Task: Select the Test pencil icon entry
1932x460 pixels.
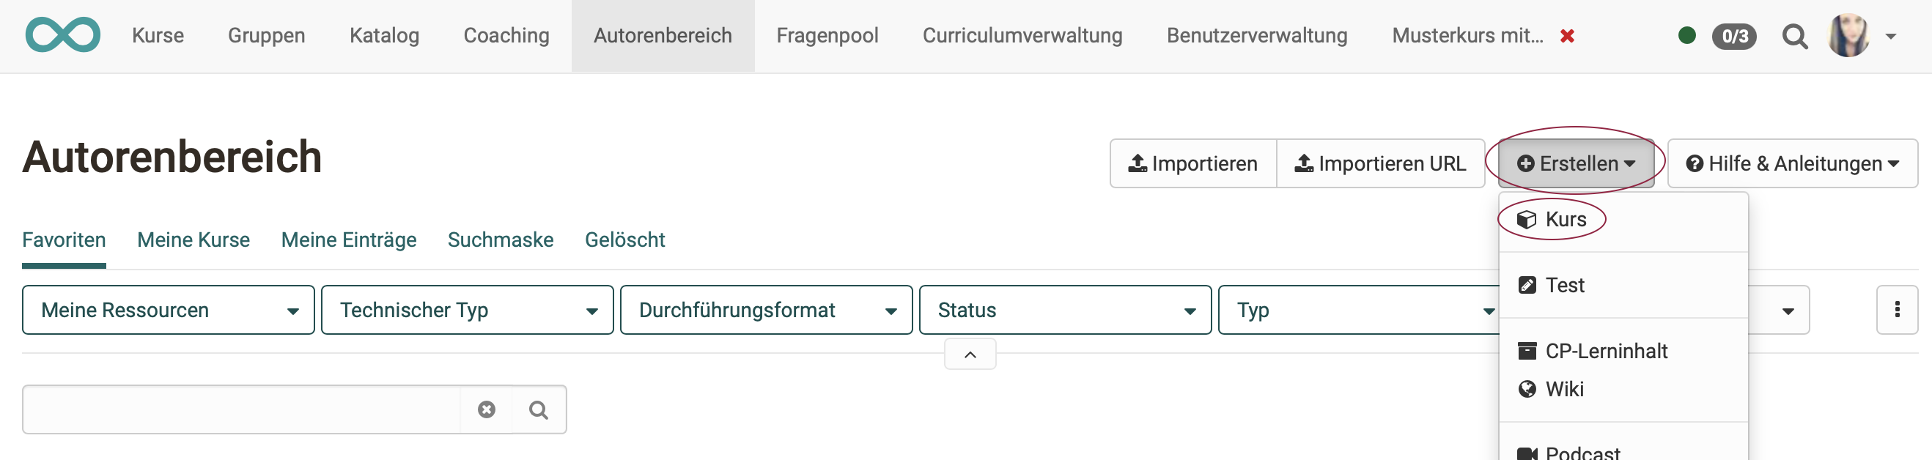Action: tap(1527, 285)
